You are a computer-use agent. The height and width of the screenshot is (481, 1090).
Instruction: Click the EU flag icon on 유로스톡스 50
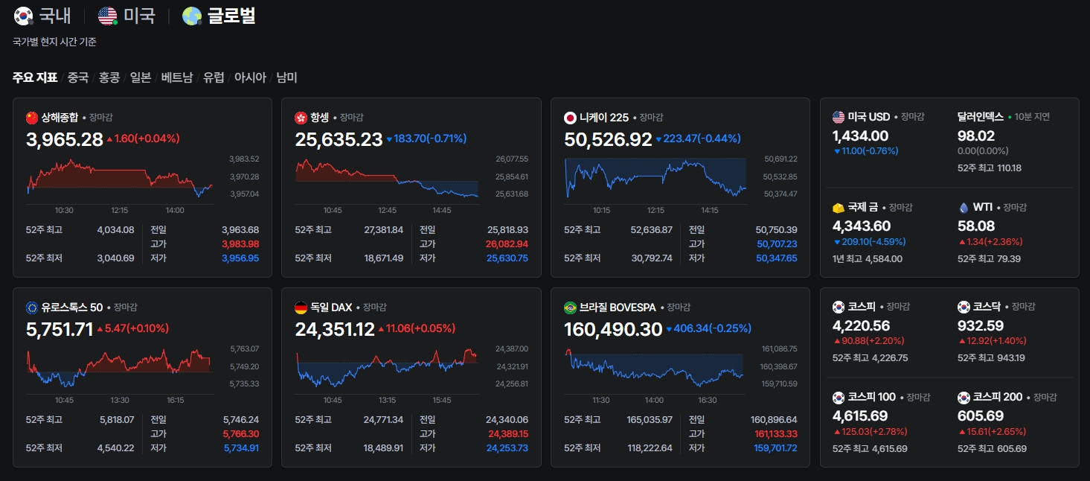pyautogui.click(x=31, y=308)
